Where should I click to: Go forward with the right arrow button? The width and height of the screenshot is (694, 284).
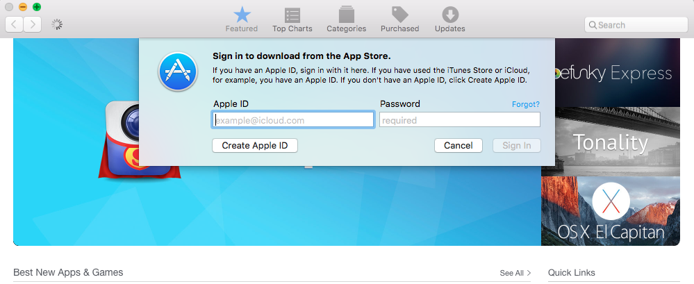(33, 25)
